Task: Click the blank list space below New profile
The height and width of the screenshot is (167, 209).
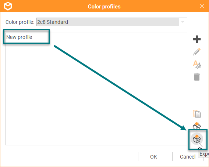Action: tap(96, 93)
